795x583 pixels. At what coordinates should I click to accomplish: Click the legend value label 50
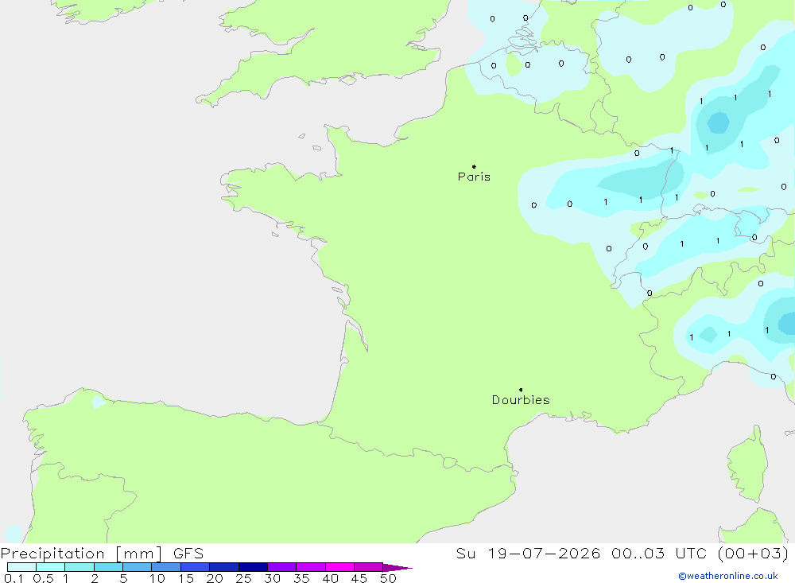coord(388,578)
